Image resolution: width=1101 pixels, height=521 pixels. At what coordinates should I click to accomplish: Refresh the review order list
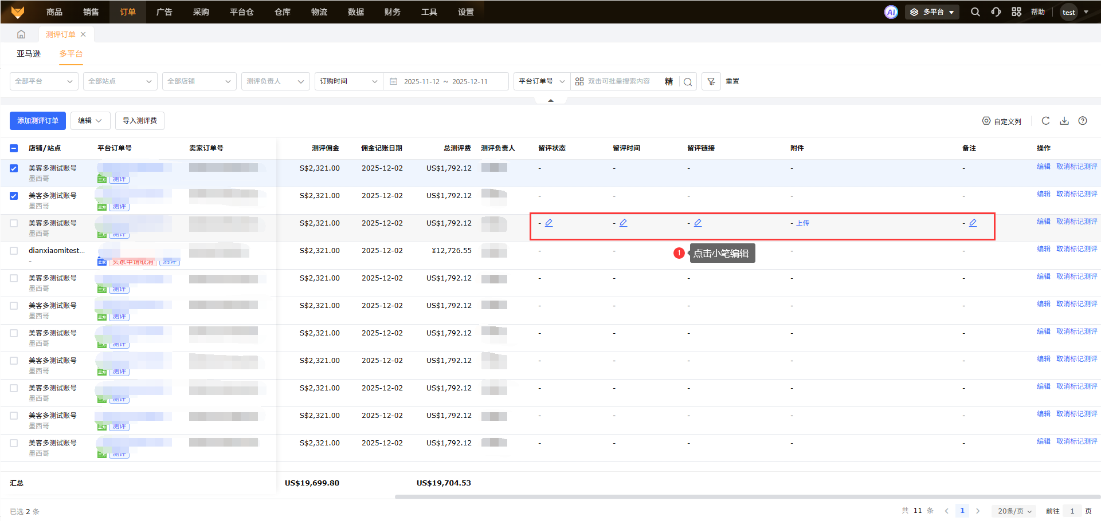1045,121
